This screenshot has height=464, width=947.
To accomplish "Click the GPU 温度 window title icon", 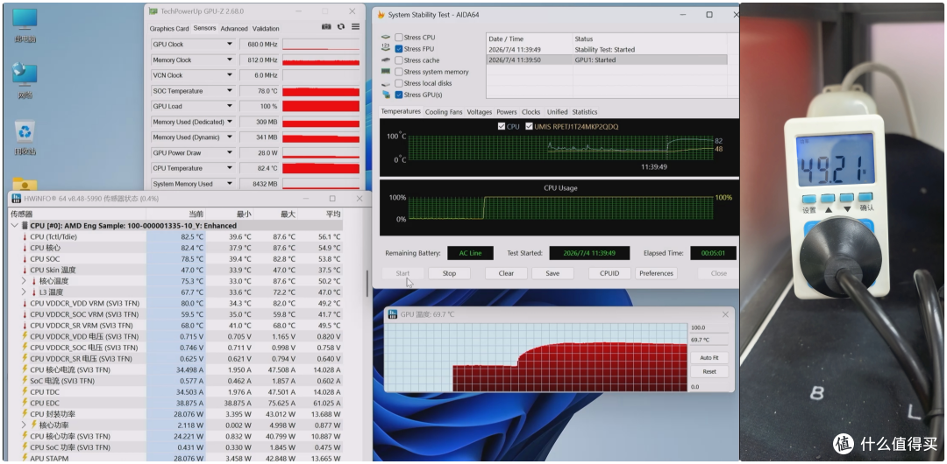I will (393, 314).
